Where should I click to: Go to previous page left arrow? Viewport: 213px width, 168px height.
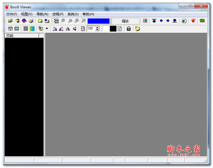pyautogui.click(x=161, y=21)
